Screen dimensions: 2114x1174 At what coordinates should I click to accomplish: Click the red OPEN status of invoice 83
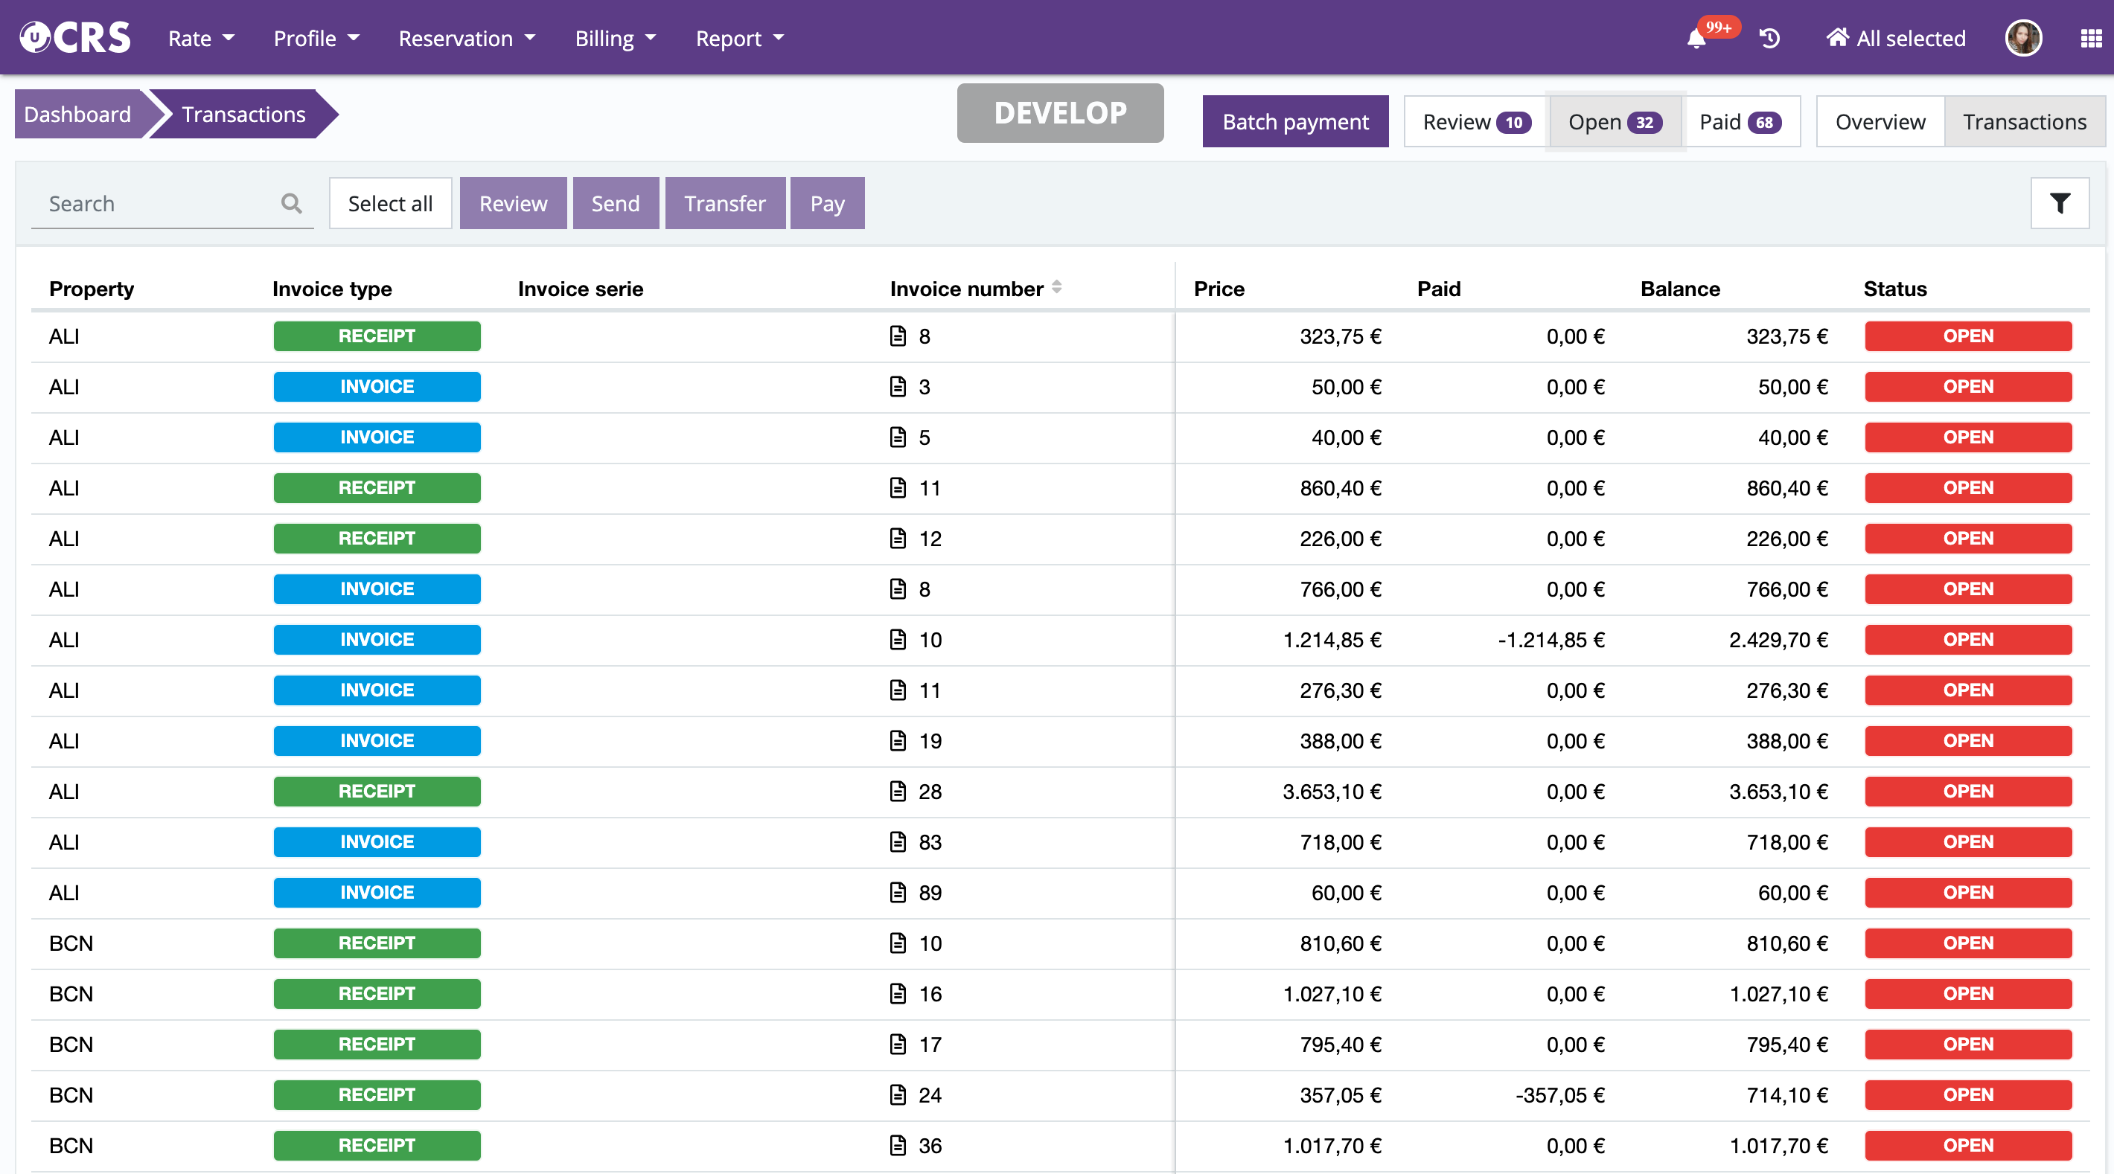point(1967,841)
